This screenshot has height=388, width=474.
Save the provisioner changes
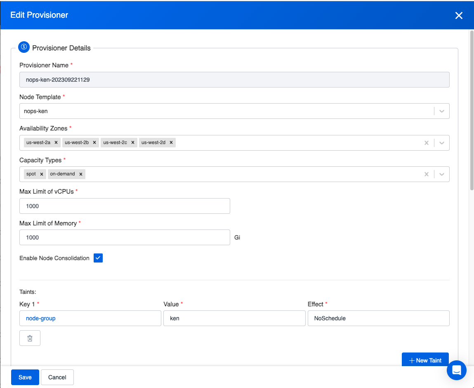[x=25, y=377]
